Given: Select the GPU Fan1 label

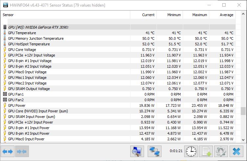Looking at the screenshot, I should [16, 94].
